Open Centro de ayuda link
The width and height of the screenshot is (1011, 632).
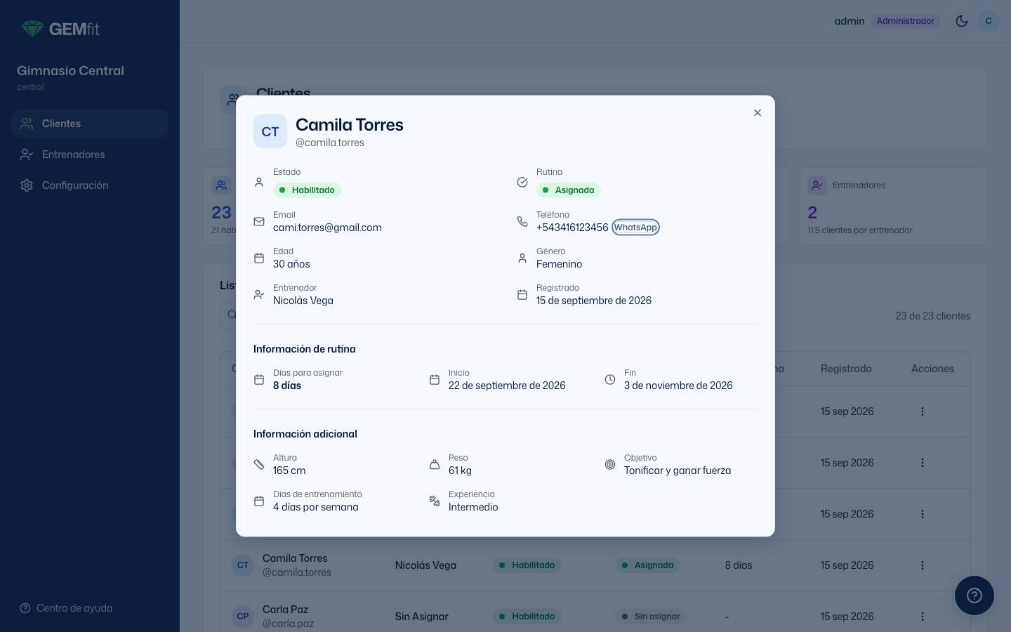66,608
